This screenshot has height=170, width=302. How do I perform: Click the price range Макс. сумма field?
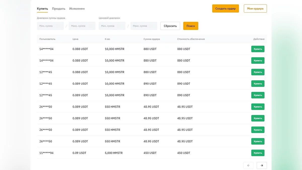click(144, 26)
